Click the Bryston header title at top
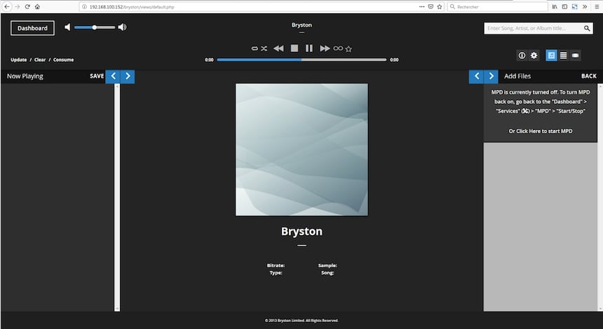This screenshot has width=603, height=329. 301,25
